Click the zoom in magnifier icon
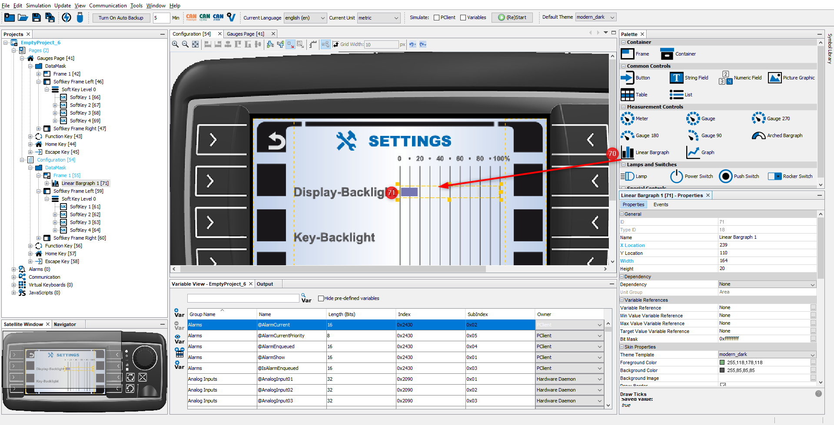834x425 pixels. tap(175, 44)
